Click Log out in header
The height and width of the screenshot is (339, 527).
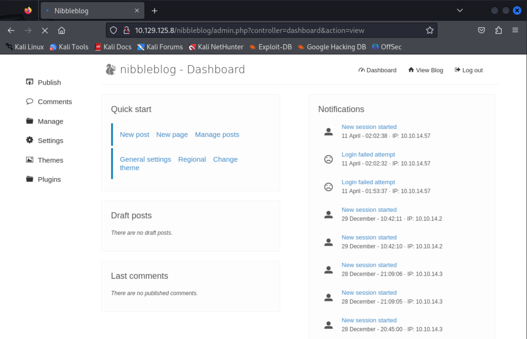click(468, 70)
